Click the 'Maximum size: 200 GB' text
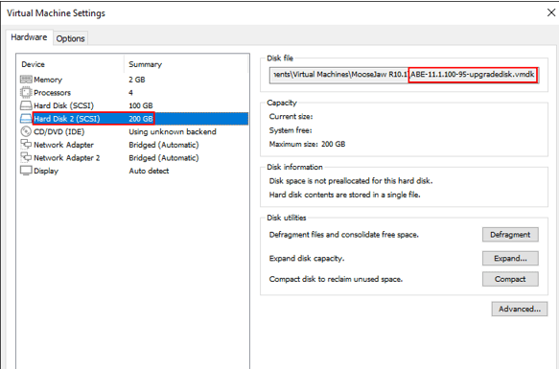 (307, 144)
